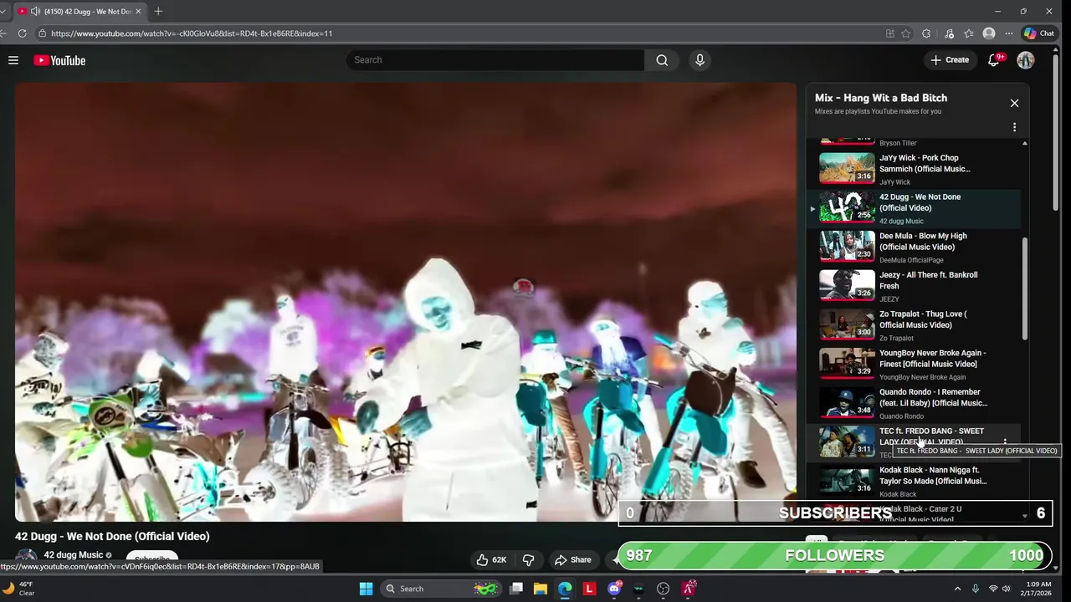Open the 42 Dugg channel avatar

tap(27, 558)
